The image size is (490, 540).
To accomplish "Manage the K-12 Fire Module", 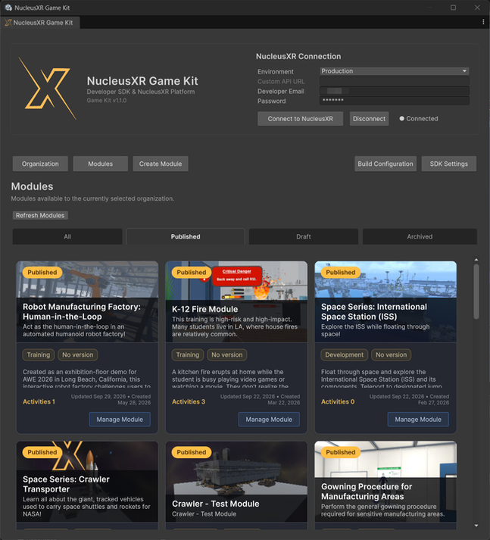I will 269,420.
